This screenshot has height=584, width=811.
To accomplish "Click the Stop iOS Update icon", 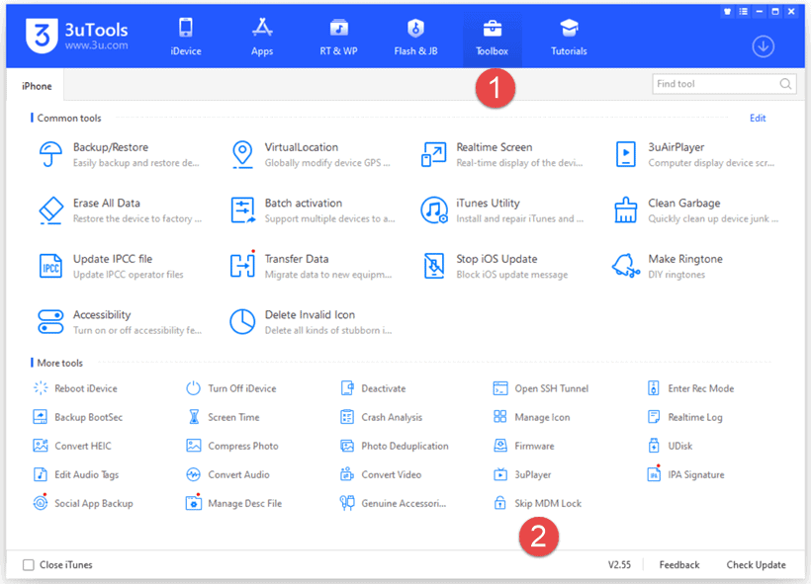I will click(x=434, y=266).
